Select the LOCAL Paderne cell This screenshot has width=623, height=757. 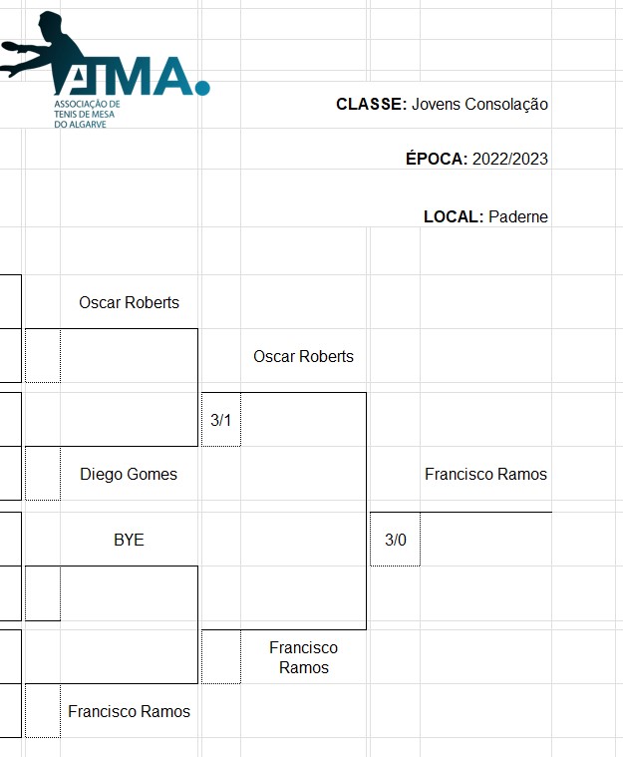(x=485, y=216)
